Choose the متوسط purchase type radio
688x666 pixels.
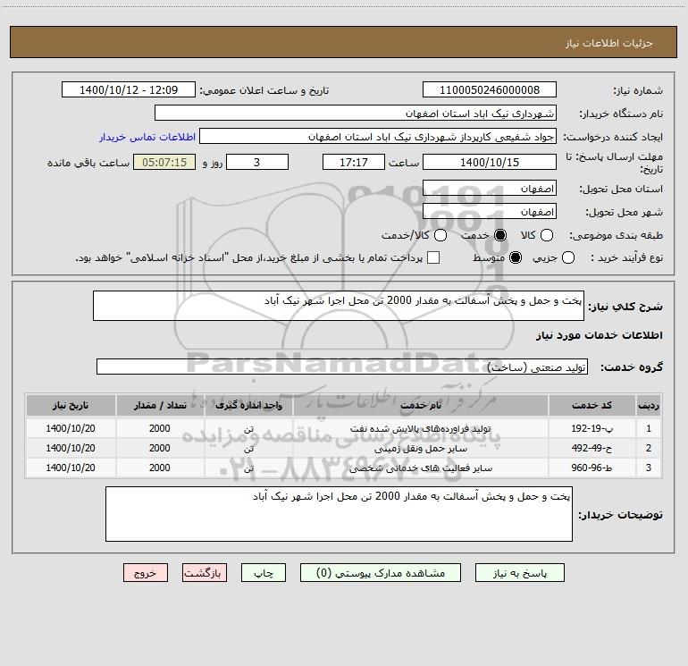click(516, 257)
